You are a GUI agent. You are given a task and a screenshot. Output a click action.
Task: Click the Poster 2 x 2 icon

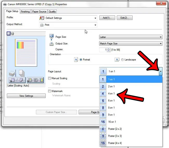click(x=103, y=129)
